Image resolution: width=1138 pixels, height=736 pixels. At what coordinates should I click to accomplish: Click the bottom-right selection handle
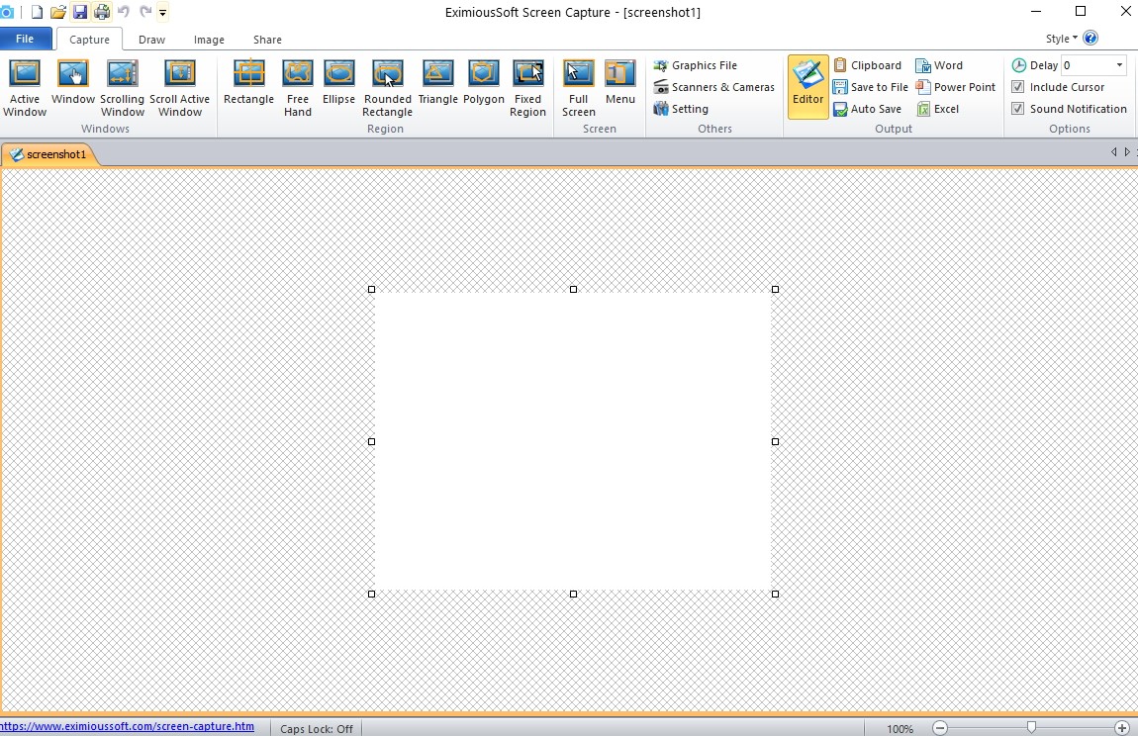[775, 594]
